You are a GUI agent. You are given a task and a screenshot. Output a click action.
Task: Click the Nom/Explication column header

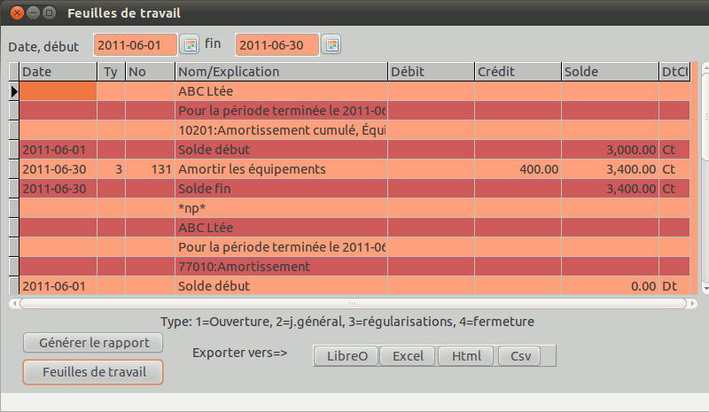[281, 72]
